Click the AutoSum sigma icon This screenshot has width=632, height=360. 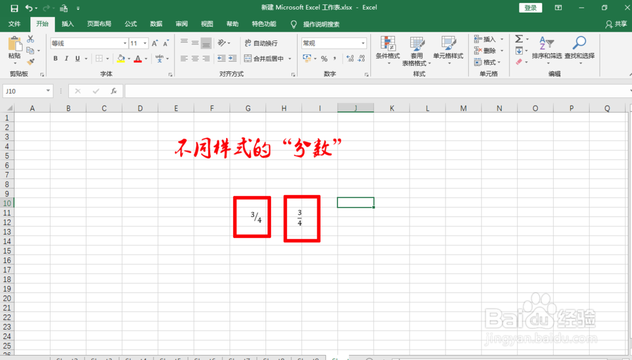519,39
